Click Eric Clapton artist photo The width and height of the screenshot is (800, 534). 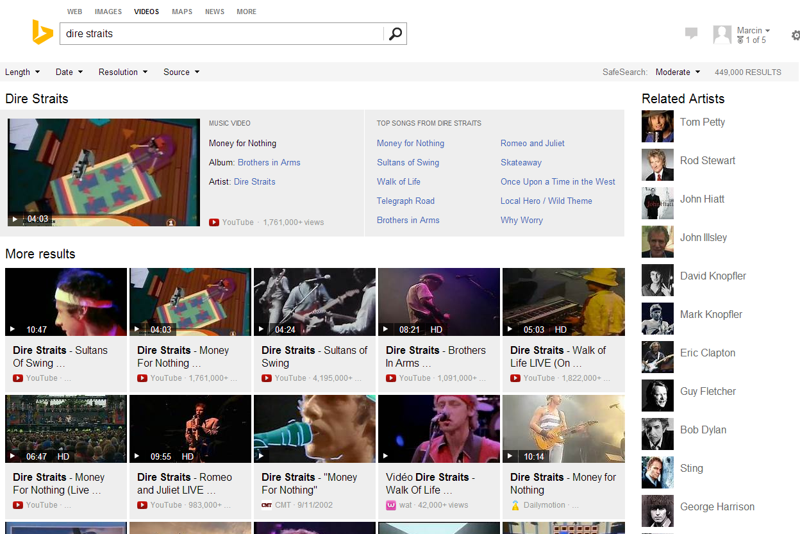click(x=658, y=357)
